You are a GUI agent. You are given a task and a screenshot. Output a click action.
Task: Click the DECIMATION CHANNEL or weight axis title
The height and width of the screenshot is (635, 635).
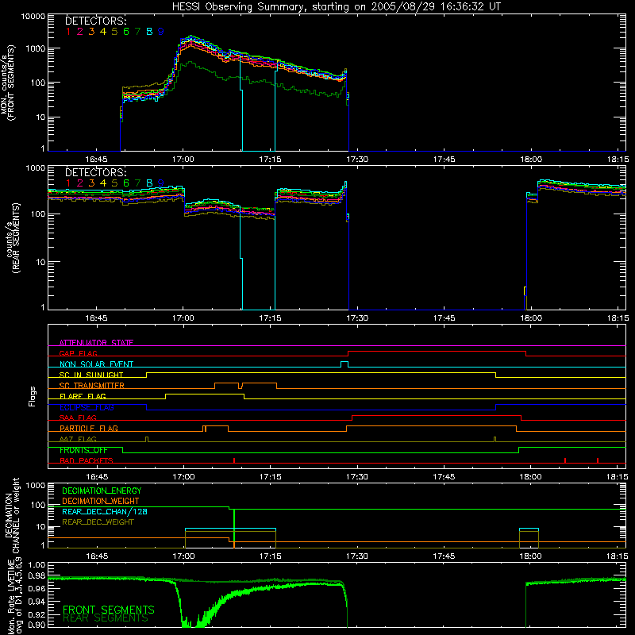tap(12, 515)
